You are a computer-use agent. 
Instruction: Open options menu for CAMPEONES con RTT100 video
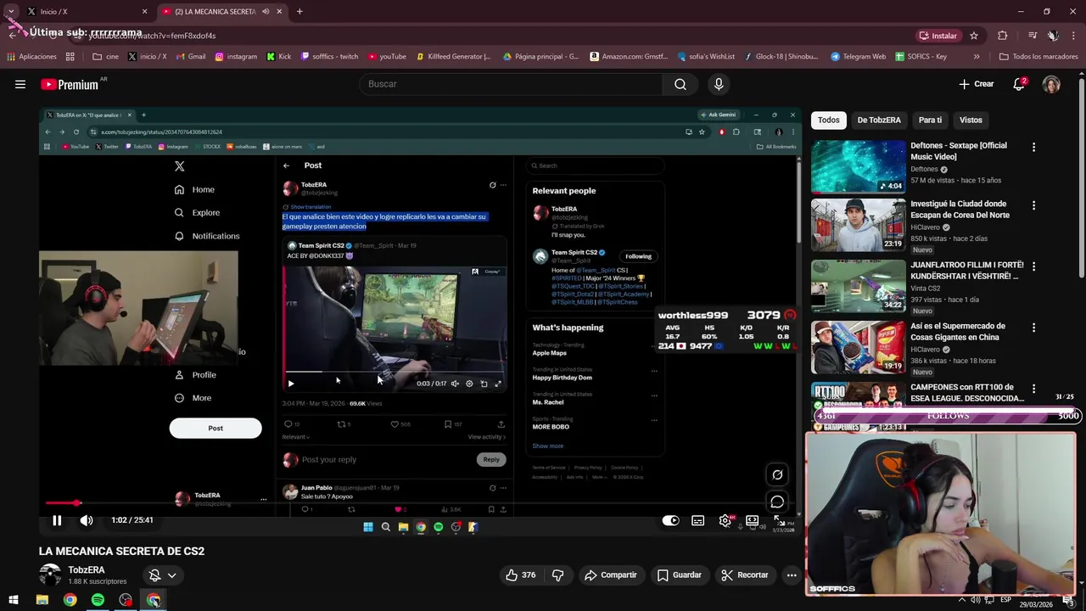[1033, 389]
